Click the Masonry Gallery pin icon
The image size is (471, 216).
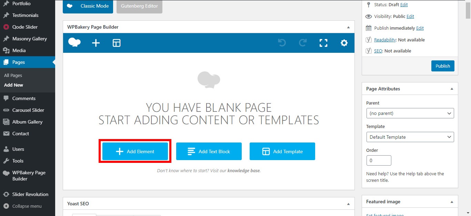(6, 39)
